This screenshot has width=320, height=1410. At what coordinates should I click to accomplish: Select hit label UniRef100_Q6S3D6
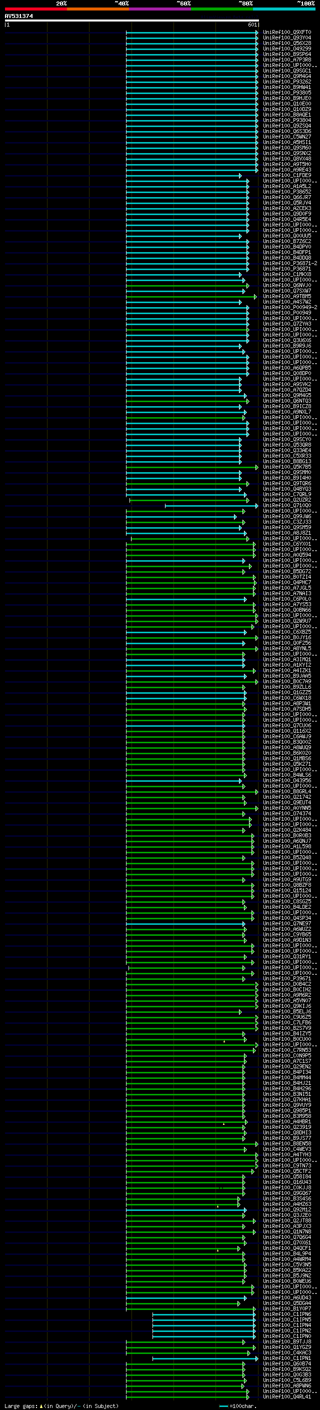(x=286, y=132)
